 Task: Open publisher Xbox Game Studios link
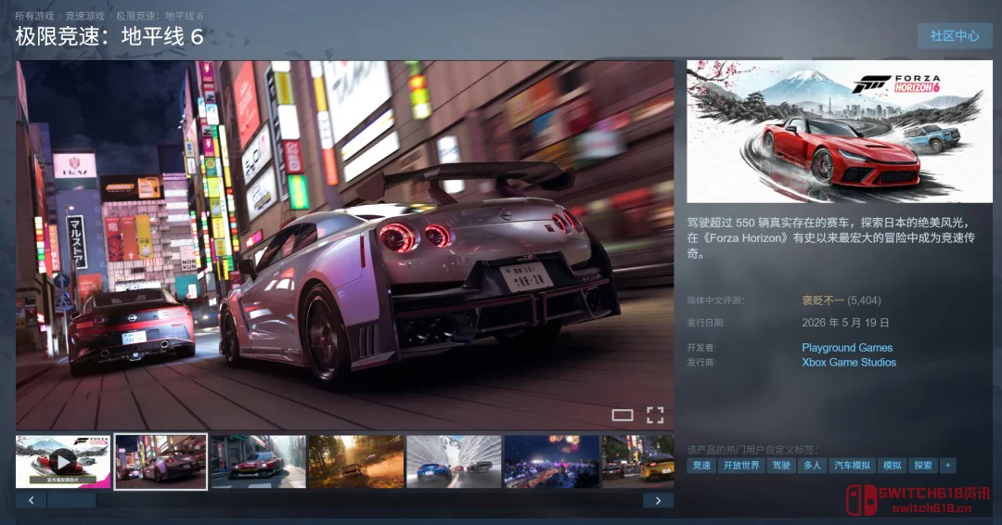click(x=849, y=362)
